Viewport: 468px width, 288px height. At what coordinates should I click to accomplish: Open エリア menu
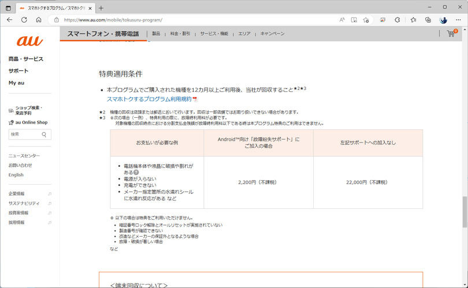244,33
